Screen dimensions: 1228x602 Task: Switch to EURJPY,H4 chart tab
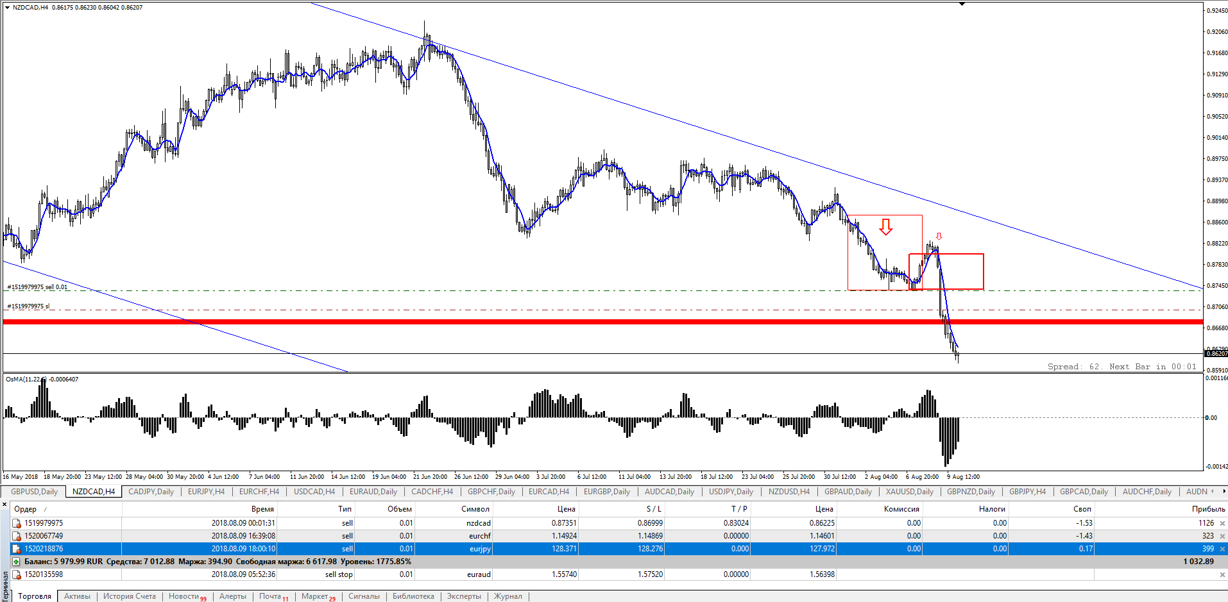[x=206, y=492]
